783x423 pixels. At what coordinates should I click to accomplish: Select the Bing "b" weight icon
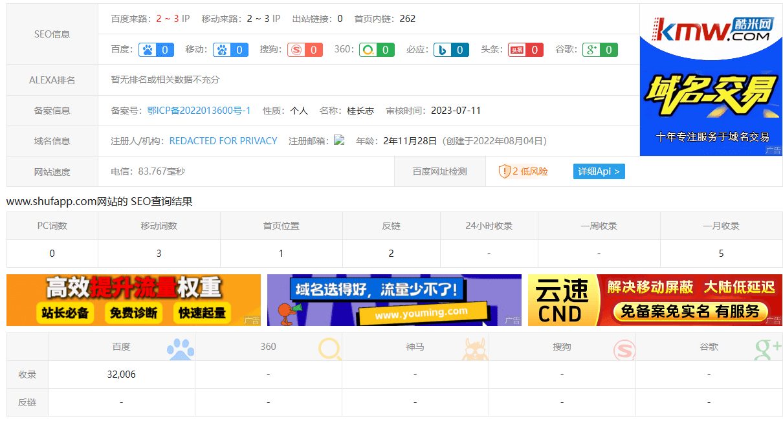(x=443, y=49)
